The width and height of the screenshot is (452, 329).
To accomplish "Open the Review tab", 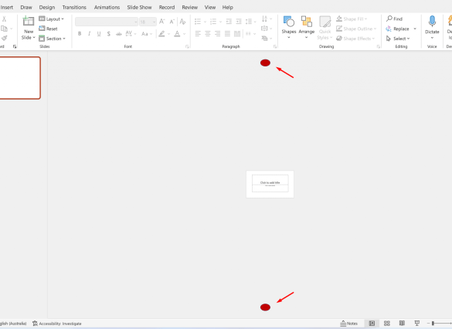I will 189,7.
